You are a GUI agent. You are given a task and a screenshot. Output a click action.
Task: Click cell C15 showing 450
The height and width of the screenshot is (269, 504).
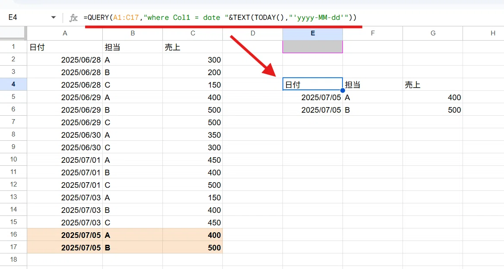[x=193, y=222]
